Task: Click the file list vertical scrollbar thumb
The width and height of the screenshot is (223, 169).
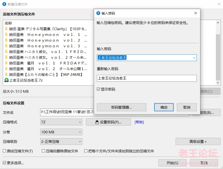Action: click(218, 57)
